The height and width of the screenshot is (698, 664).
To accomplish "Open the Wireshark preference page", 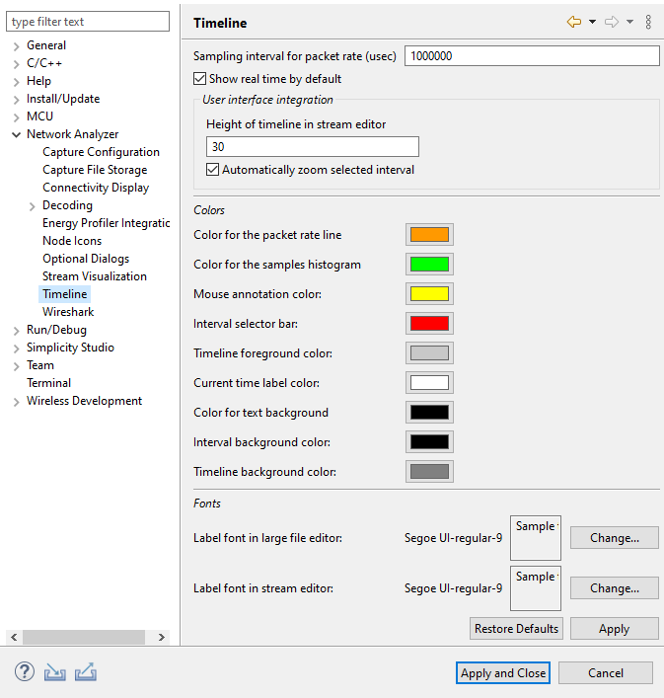I will (x=68, y=312).
